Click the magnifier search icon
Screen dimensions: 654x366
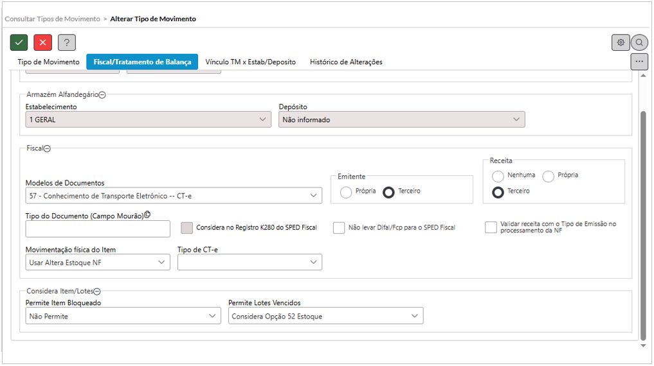click(x=639, y=42)
